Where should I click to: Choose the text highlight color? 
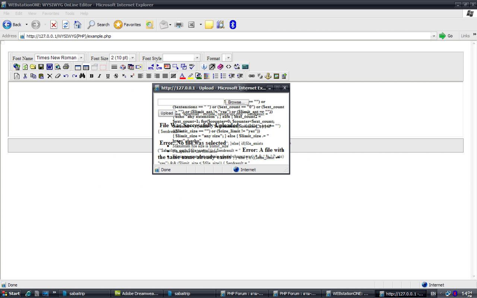(190, 76)
